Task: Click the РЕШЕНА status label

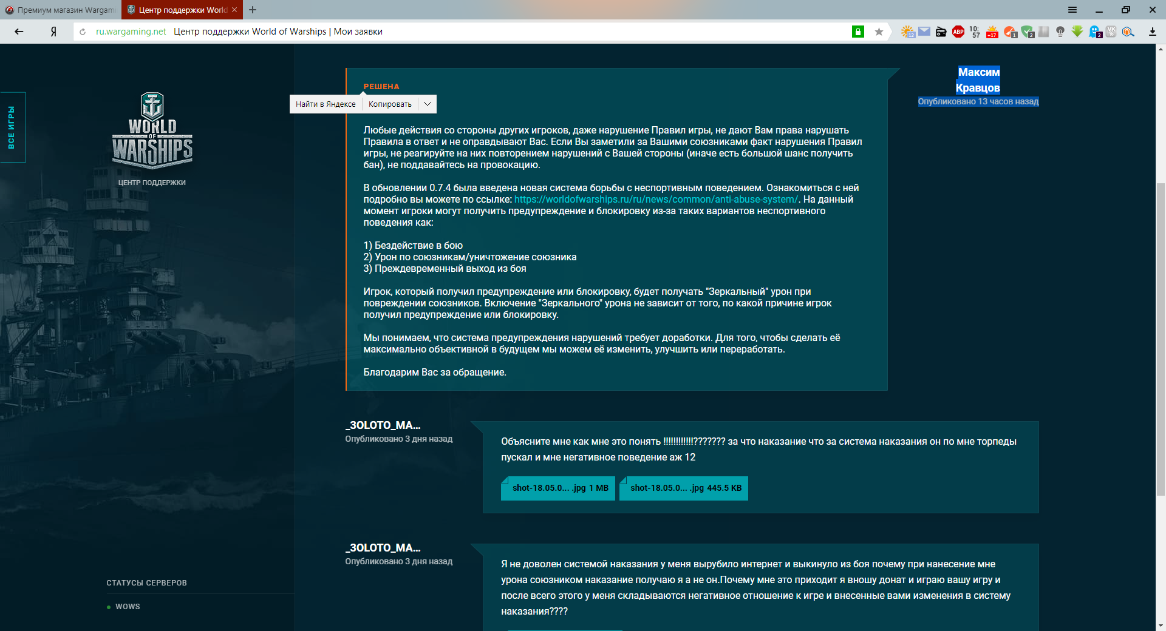Action: pyautogui.click(x=381, y=87)
